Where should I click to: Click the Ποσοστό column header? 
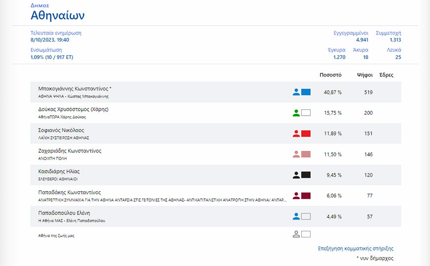tap(331, 75)
